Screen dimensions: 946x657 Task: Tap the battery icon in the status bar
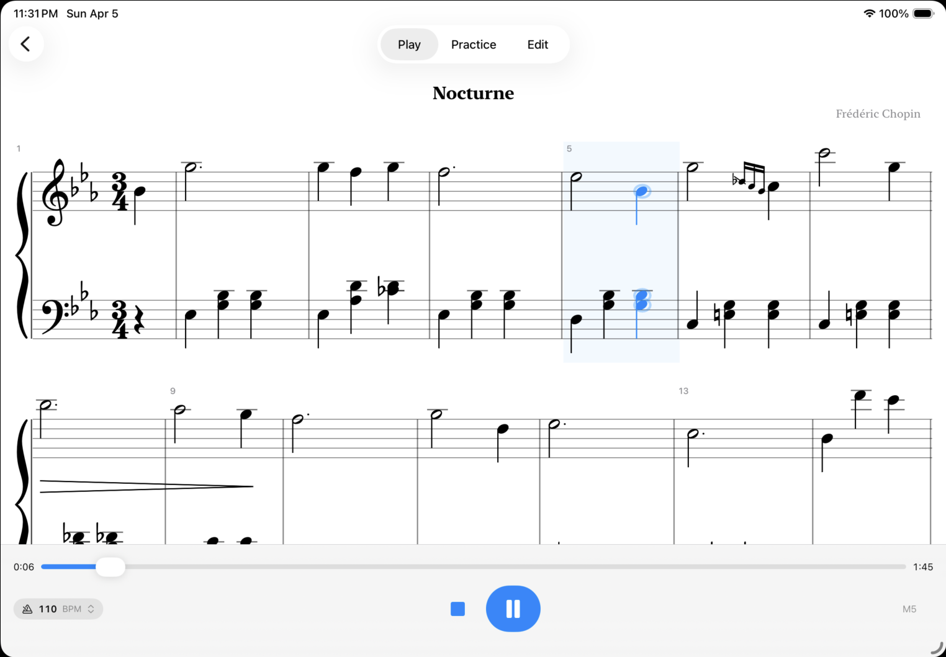pyautogui.click(x=924, y=12)
